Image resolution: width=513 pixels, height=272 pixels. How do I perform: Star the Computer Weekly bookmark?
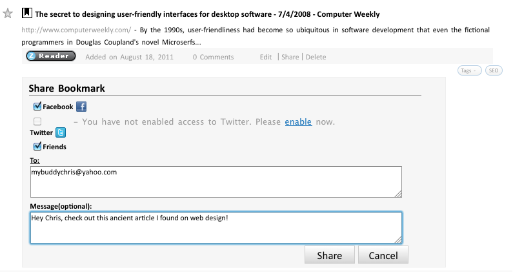tap(8, 14)
